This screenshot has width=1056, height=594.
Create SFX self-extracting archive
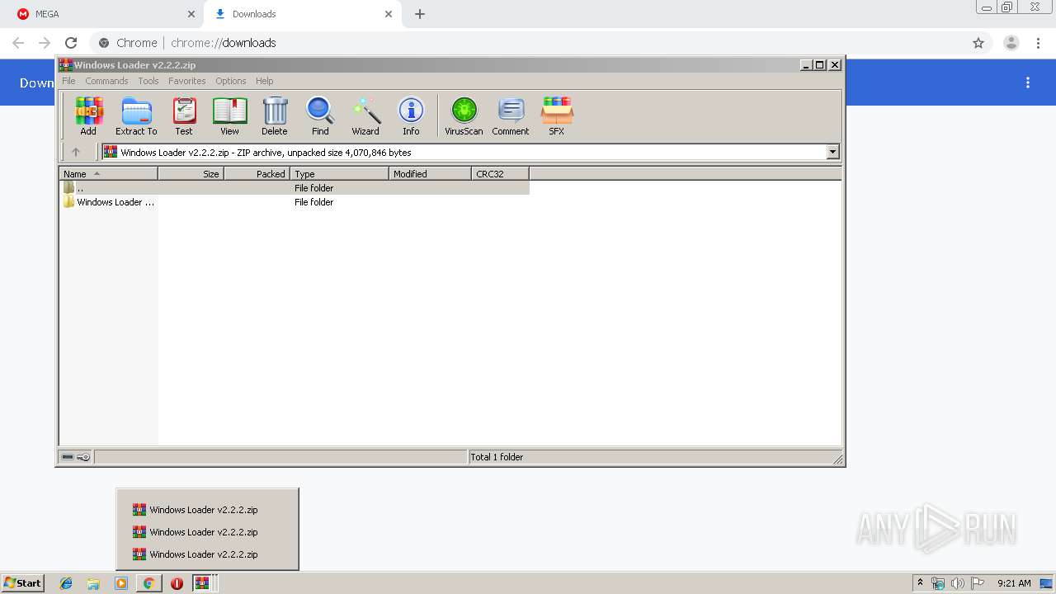(x=557, y=115)
